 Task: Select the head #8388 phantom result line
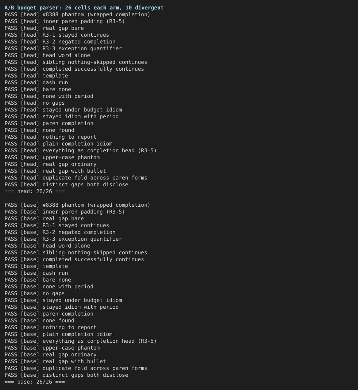click(x=77, y=14)
